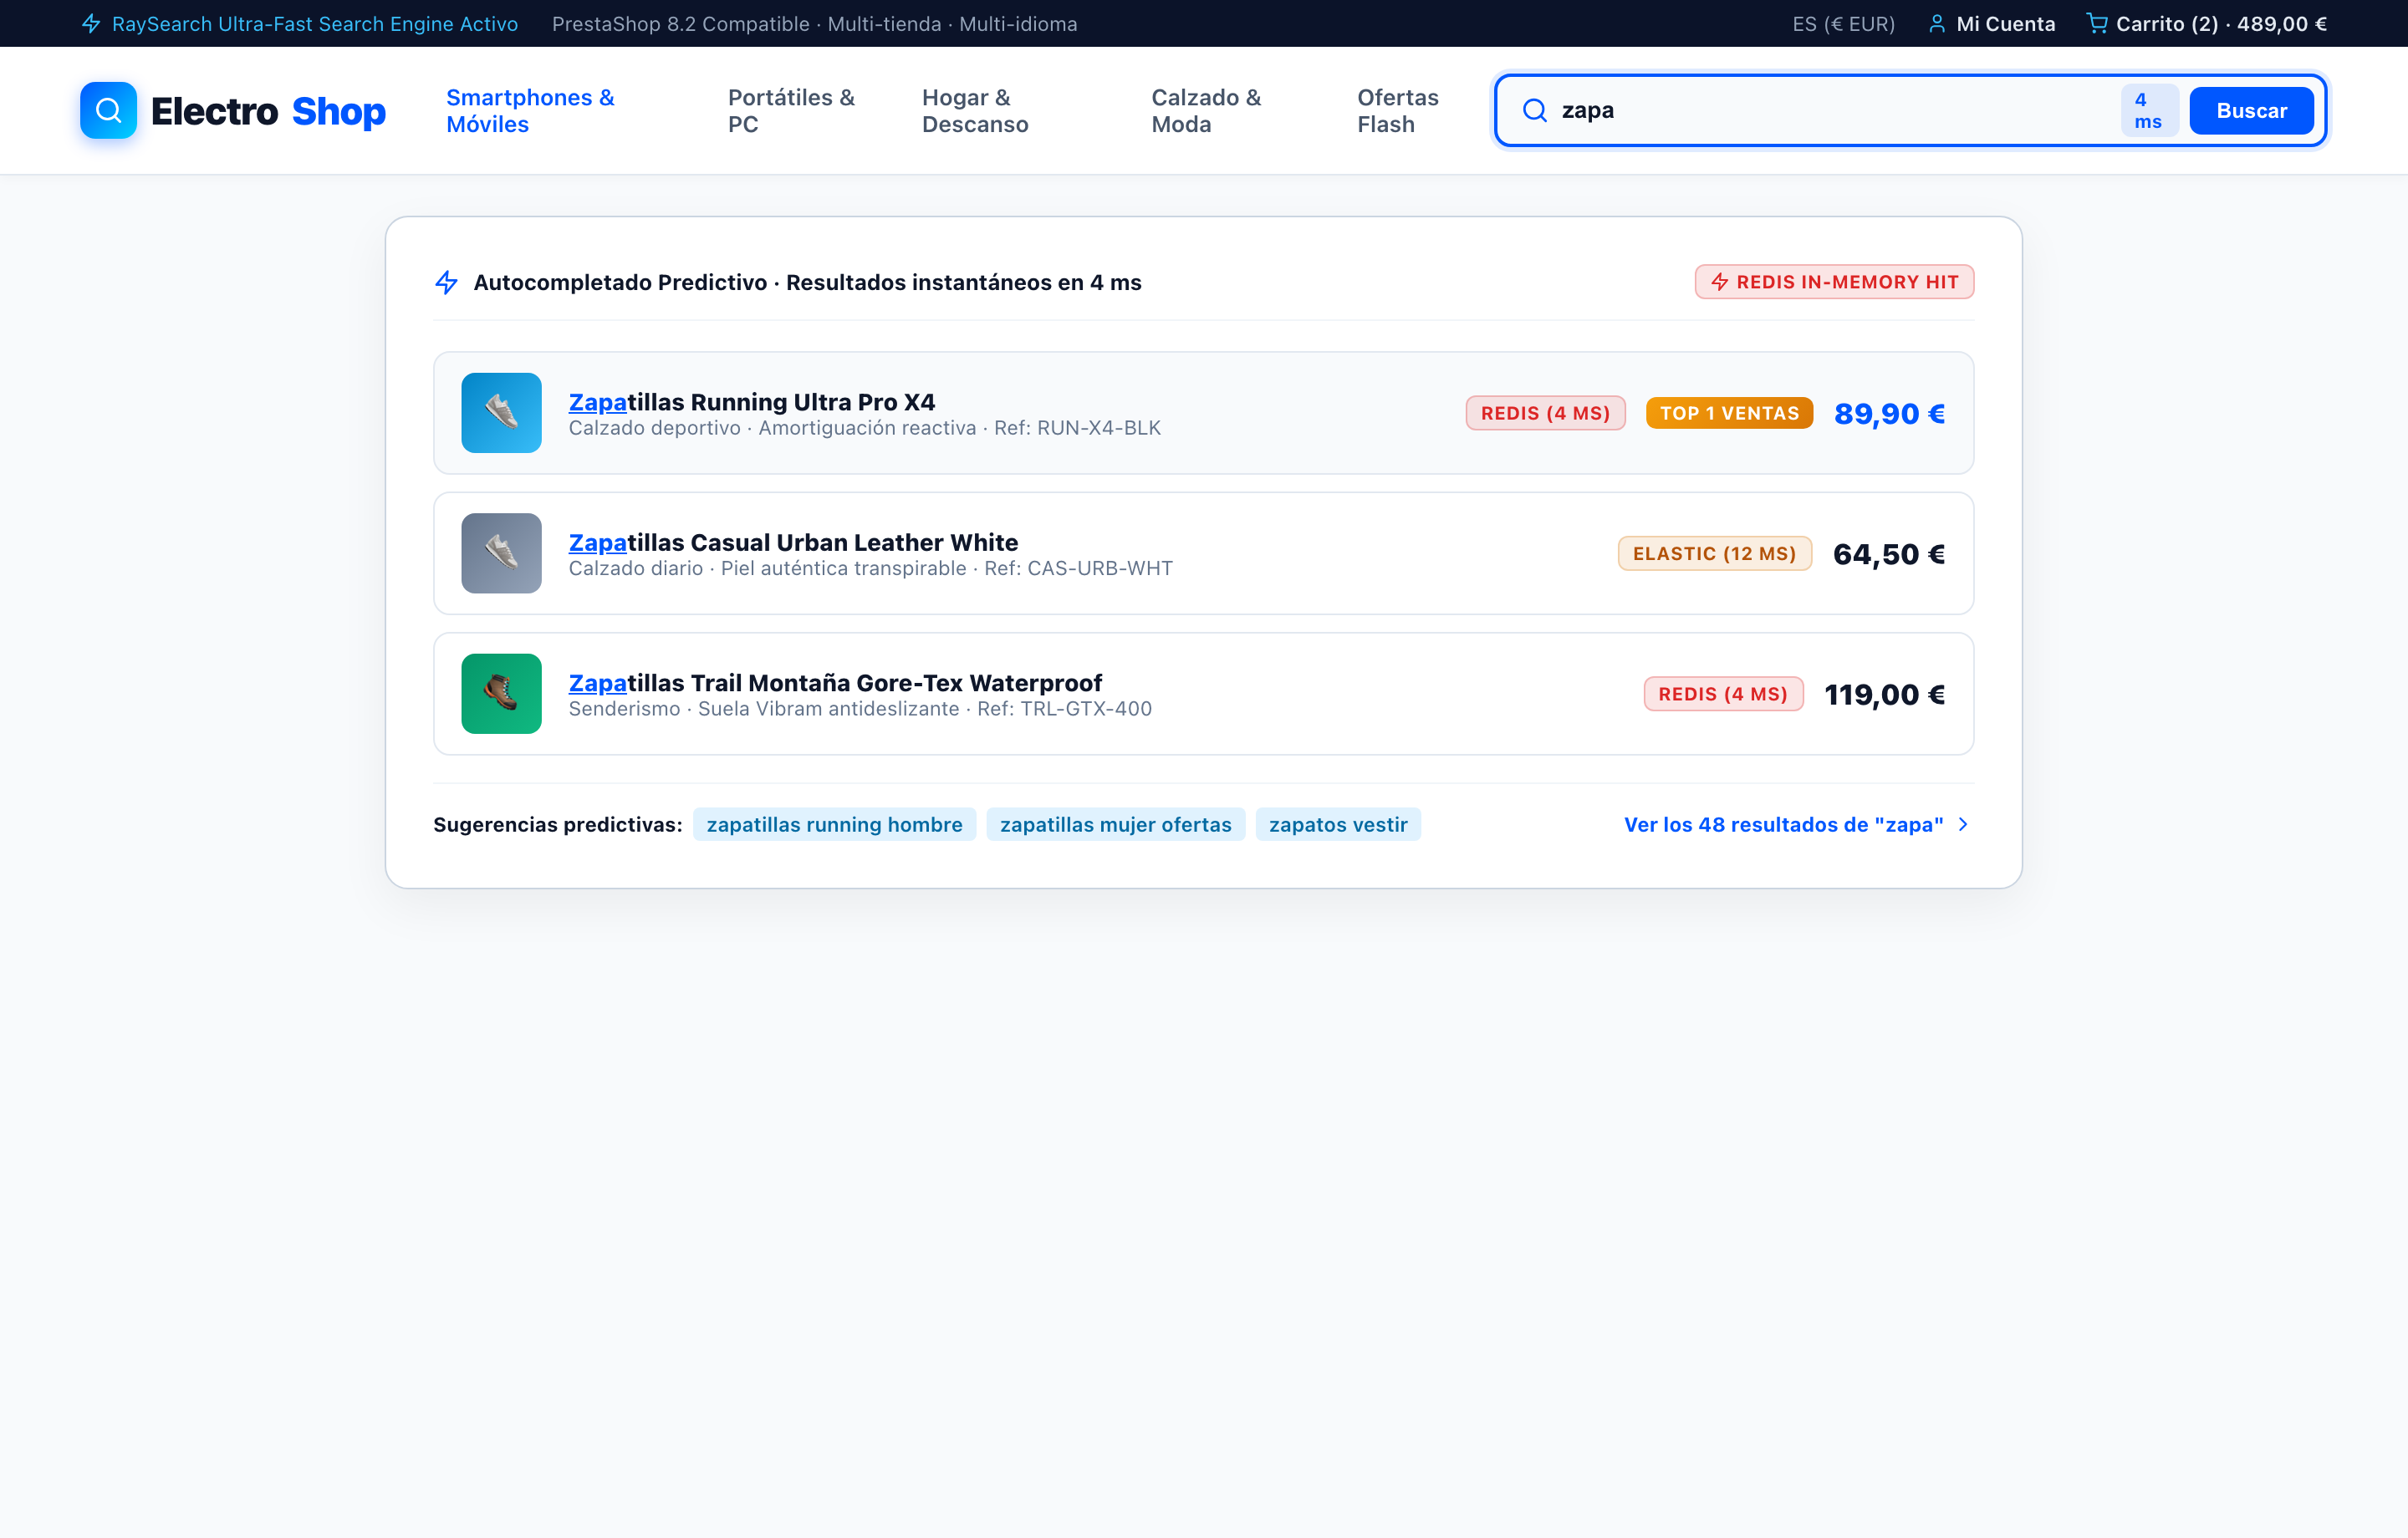Click the Autocompletado Predictivo lightning icon
The image size is (2408, 1538).
(447, 282)
